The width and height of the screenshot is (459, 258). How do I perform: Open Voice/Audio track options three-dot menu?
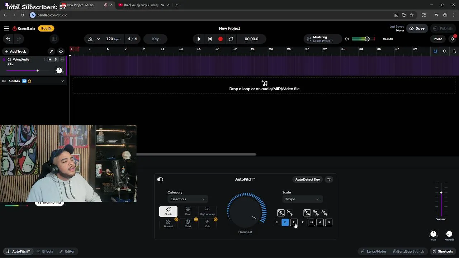coord(44,59)
